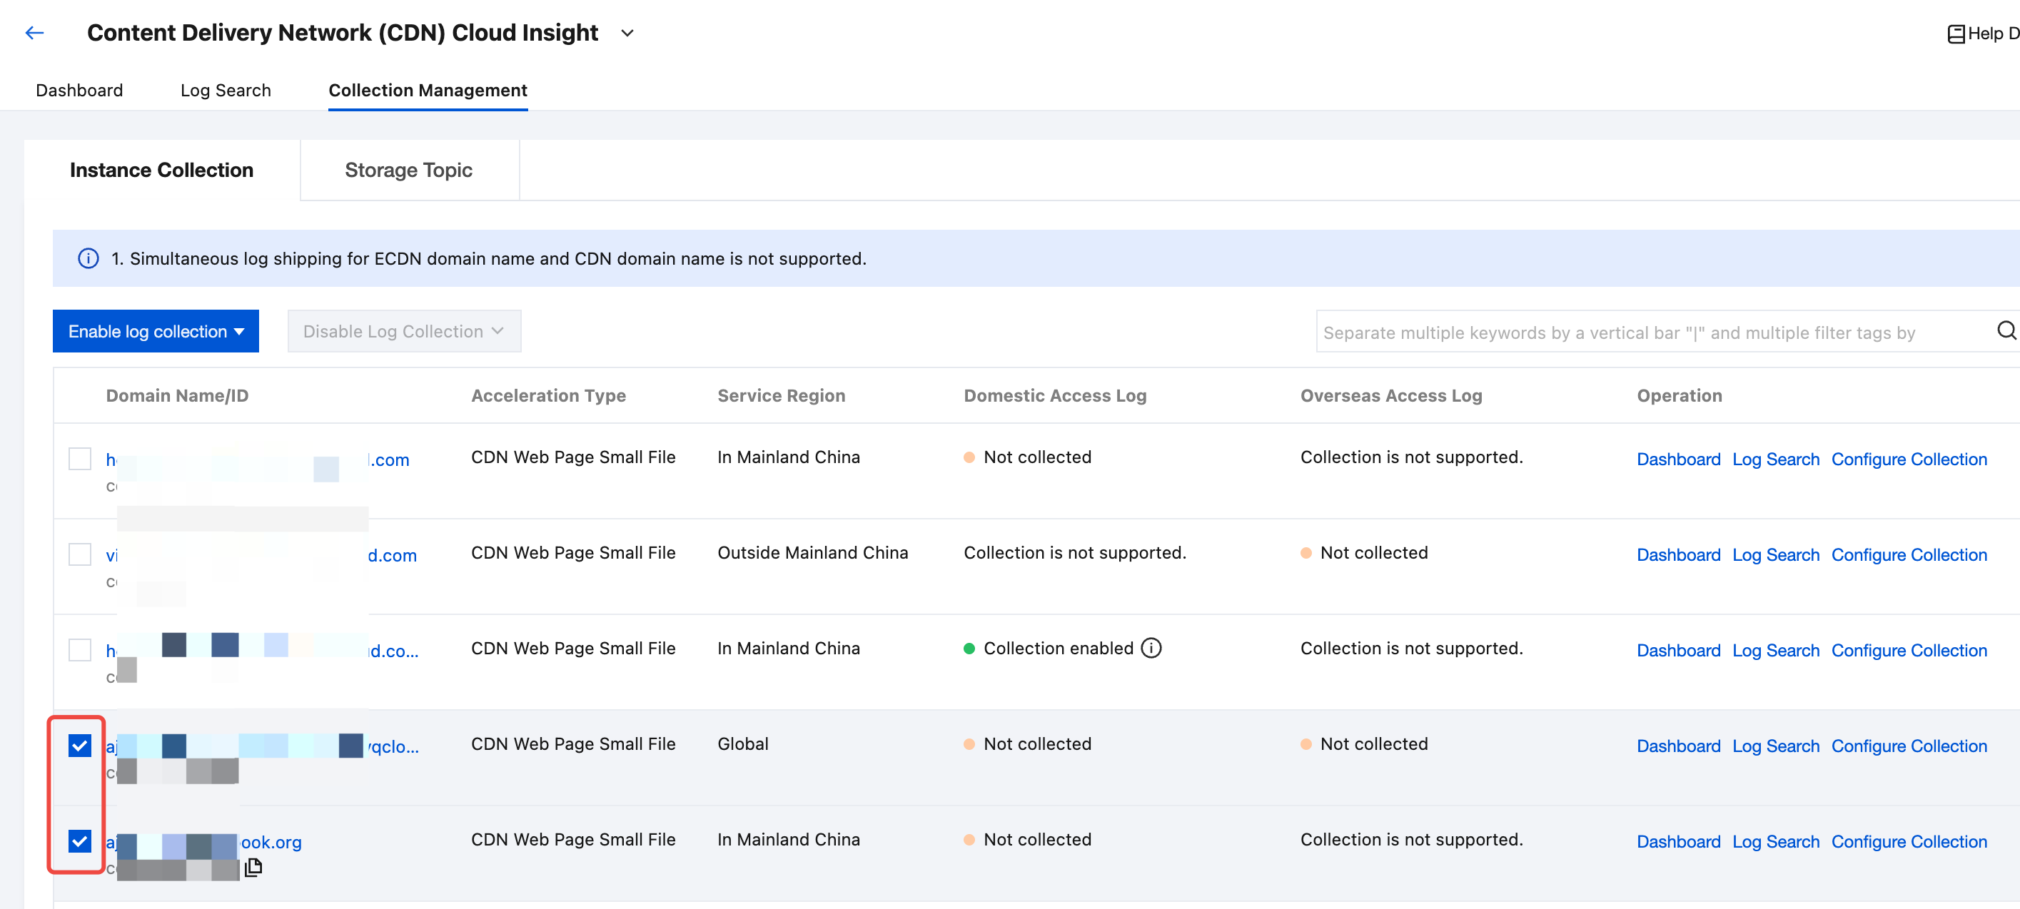
Task: Go to the Dashboard top tab
Action: point(79,90)
